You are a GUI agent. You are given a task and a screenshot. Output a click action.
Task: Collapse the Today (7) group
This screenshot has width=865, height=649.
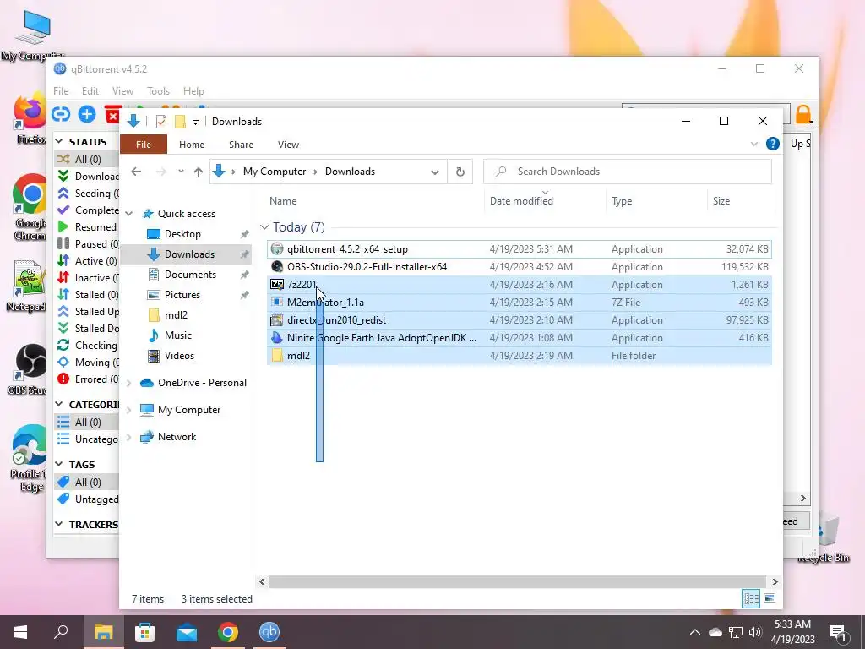264,226
